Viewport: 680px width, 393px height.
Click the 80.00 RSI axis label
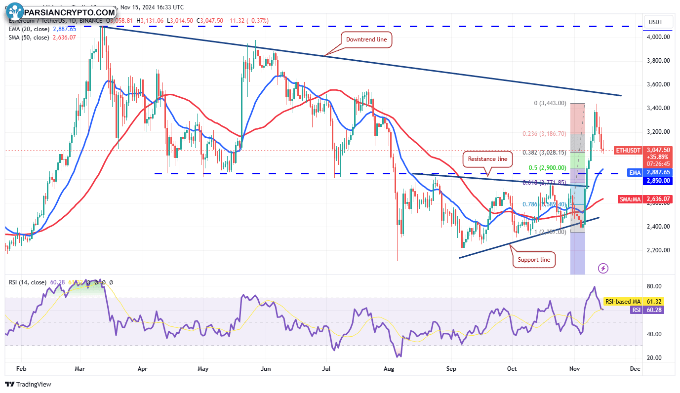pos(654,287)
